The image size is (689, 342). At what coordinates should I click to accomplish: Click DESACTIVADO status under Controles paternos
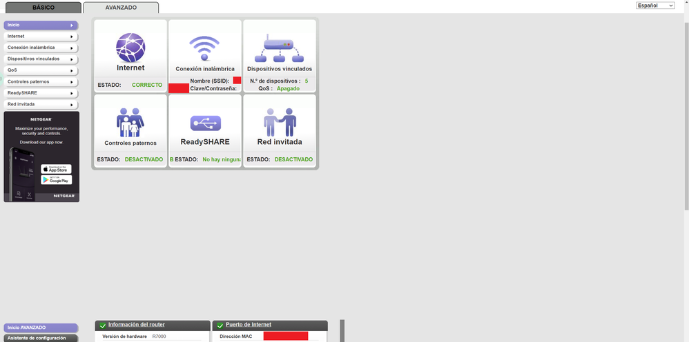pos(144,160)
